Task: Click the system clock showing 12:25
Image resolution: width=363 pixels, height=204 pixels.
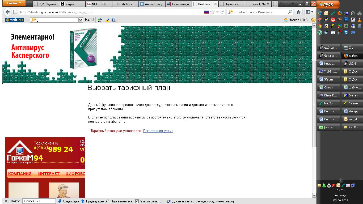Action: point(341,190)
